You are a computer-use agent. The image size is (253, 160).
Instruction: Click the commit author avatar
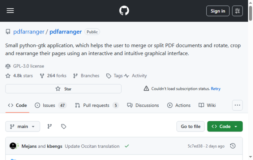(13, 146)
